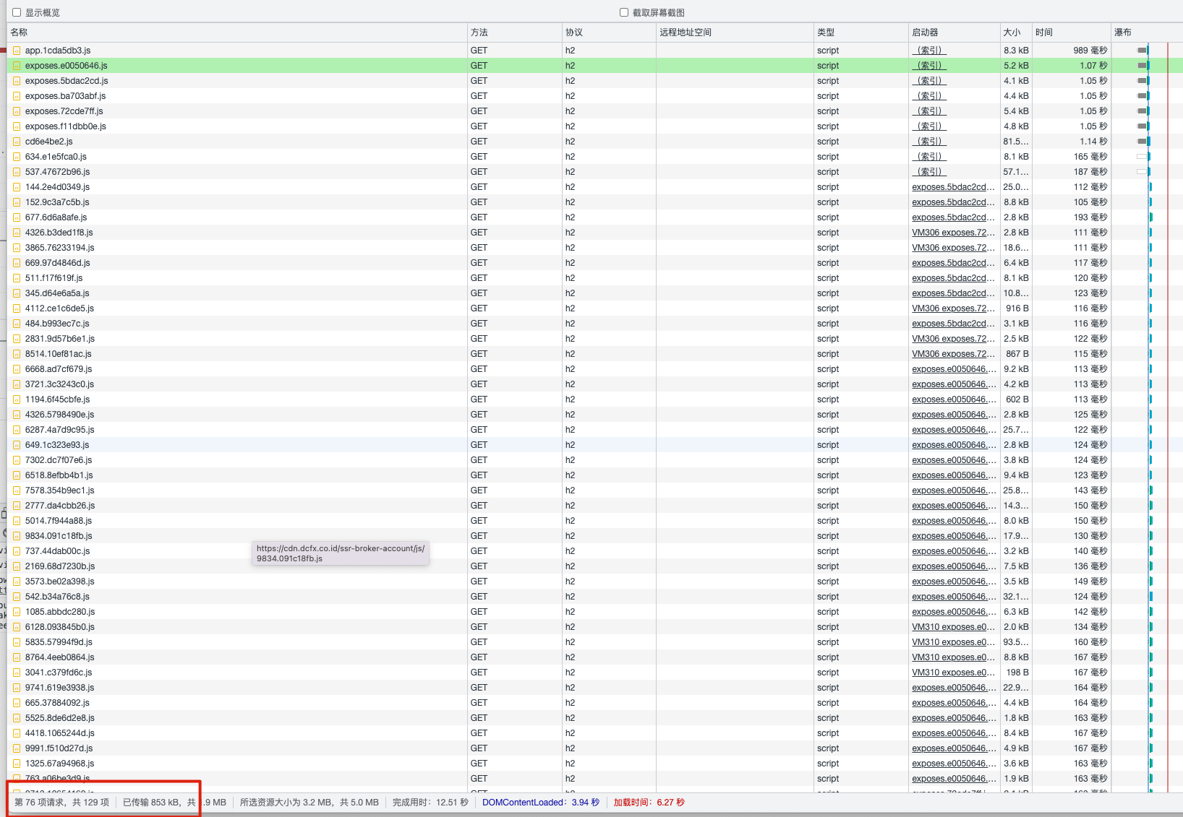Select request row 8764.4eeb0864.js
This screenshot has width=1183, height=817.
(594, 657)
